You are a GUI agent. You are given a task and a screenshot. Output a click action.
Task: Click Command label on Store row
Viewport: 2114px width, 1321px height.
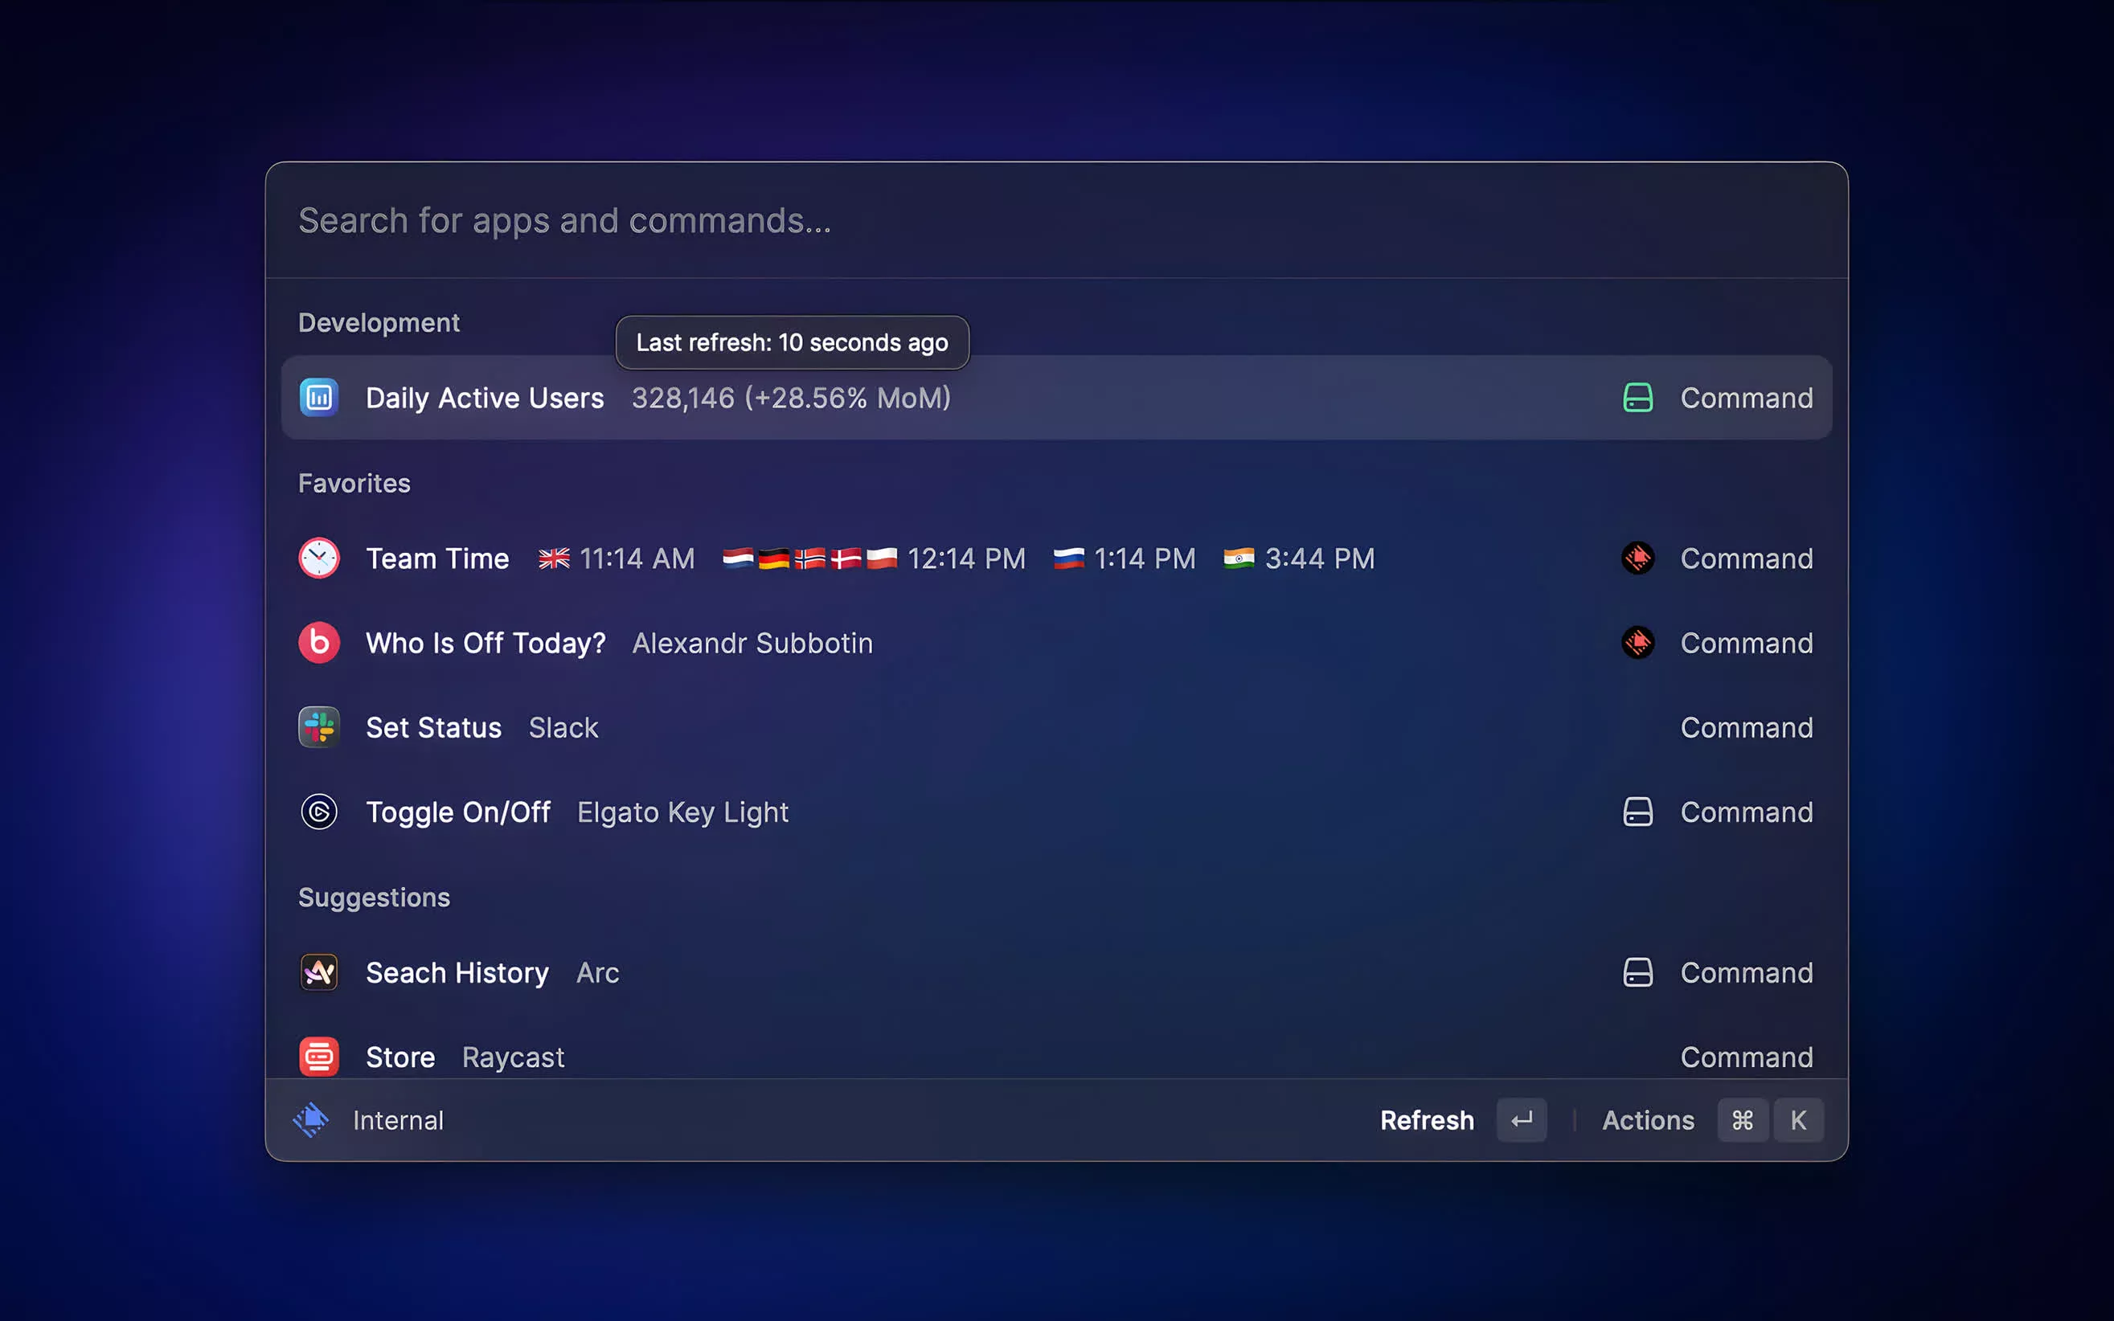(x=1746, y=1057)
